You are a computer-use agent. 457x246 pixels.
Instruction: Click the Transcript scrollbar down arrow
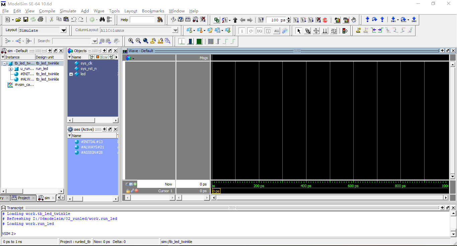pyautogui.click(x=453, y=234)
